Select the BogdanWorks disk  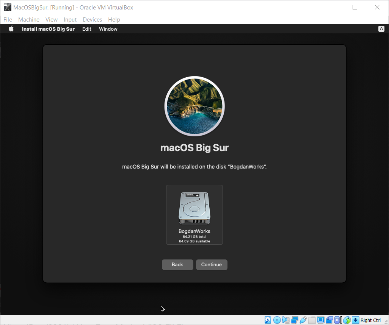tap(194, 215)
